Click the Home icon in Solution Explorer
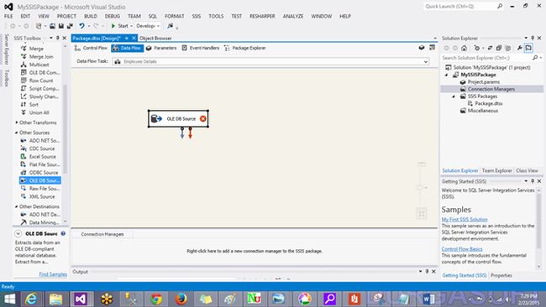 464,48
